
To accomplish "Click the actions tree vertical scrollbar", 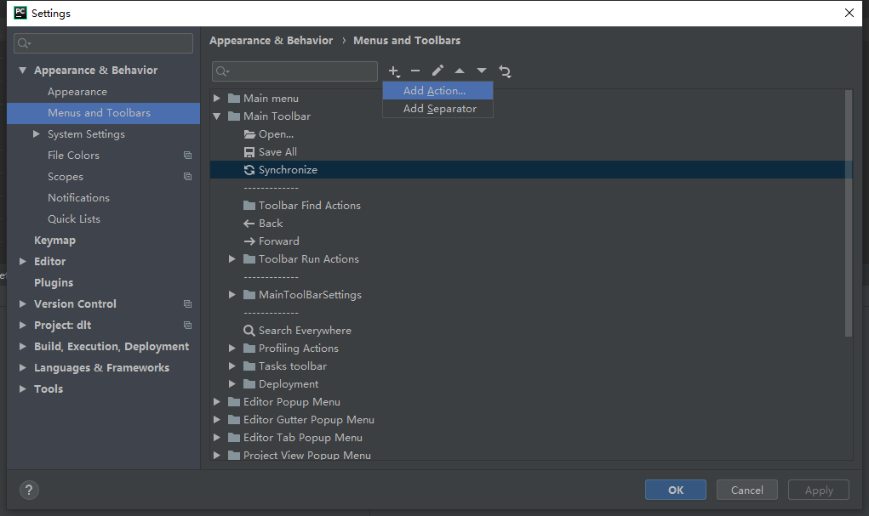I will click(x=848, y=213).
